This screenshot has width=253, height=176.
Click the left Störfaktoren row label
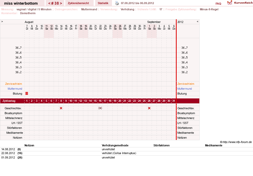[14, 128]
